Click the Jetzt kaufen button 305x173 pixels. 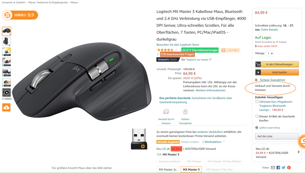(x=277, y=72)
